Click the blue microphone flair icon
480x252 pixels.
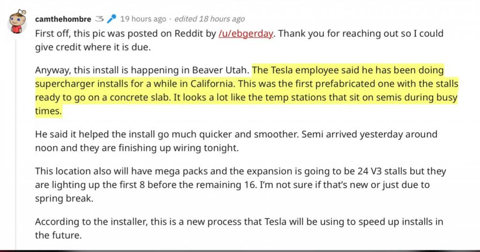(x=112, y=19)
